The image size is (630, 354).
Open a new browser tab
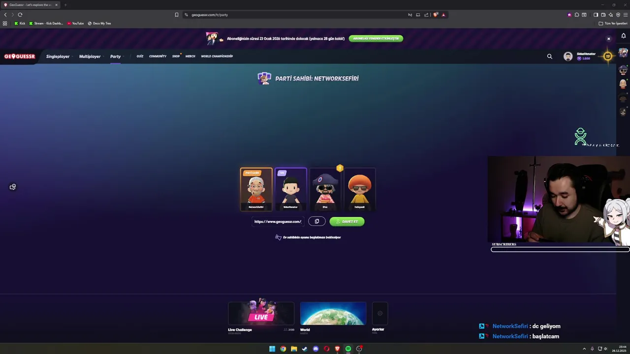point(65,5)
